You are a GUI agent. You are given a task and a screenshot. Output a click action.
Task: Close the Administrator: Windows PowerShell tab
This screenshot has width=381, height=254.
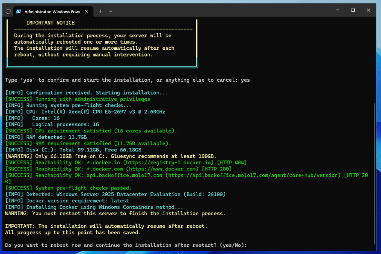(x=86, y=11)
